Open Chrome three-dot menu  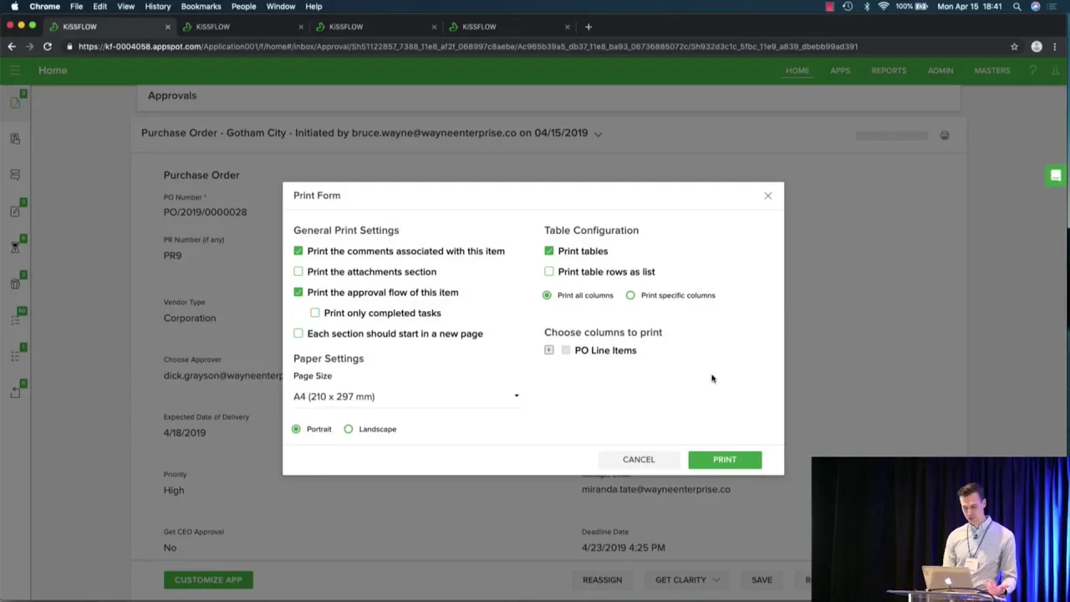[x=1057, y=47]
